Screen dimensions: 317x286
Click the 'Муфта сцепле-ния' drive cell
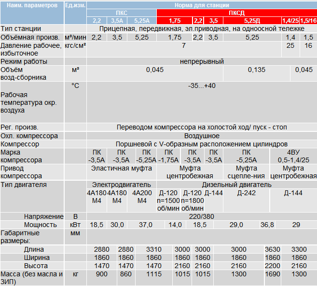point(246,172)
